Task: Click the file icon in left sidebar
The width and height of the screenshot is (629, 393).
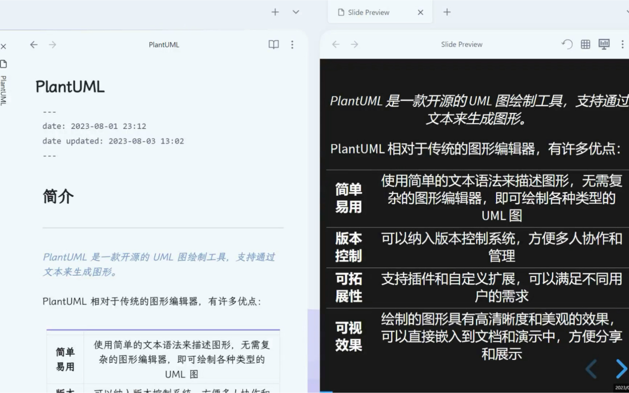Action: point(4,64)
